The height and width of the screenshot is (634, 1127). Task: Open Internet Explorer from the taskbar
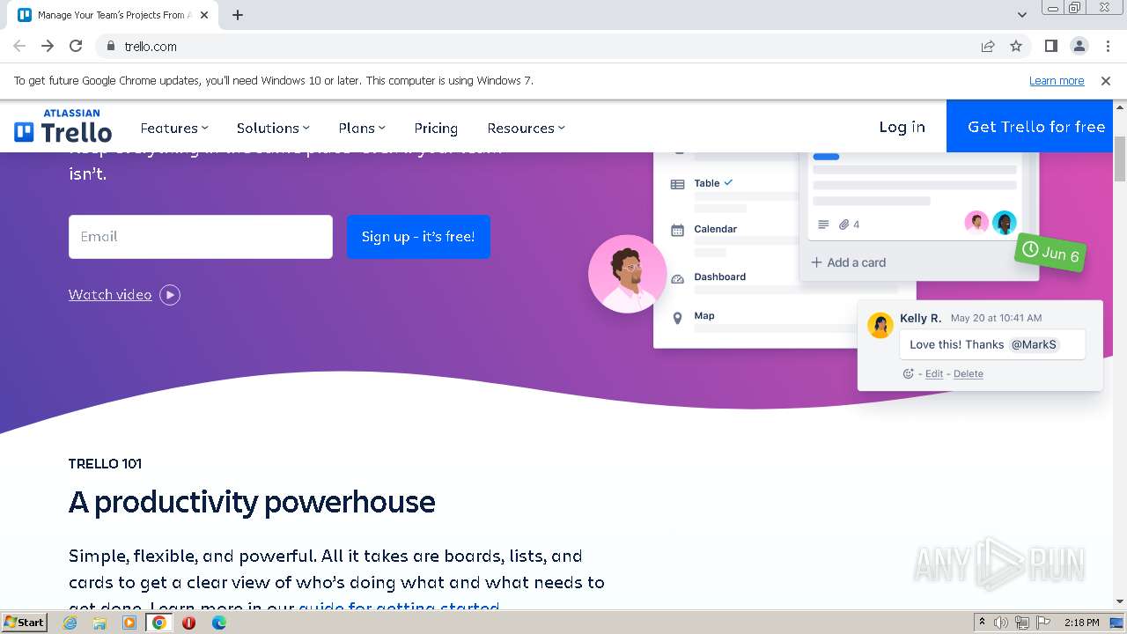[x=70, y=623]
